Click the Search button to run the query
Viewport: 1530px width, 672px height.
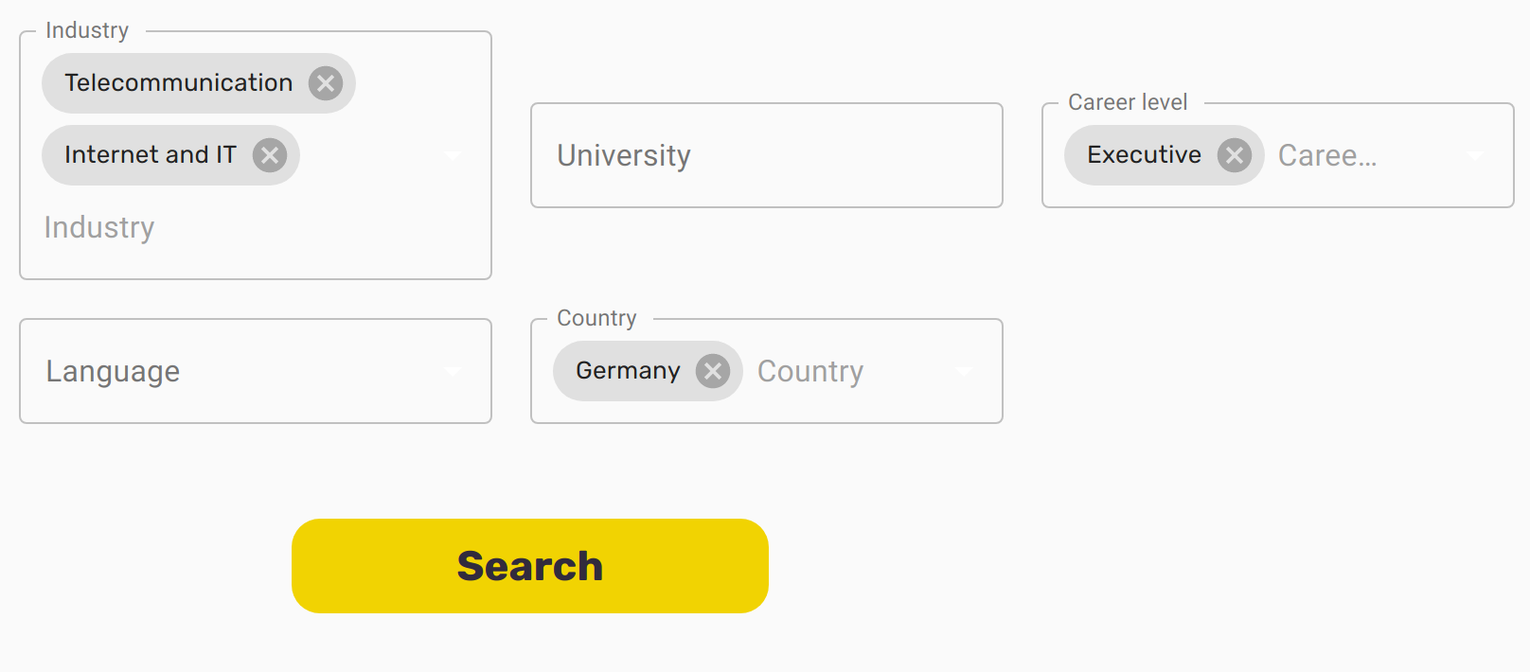529,564
